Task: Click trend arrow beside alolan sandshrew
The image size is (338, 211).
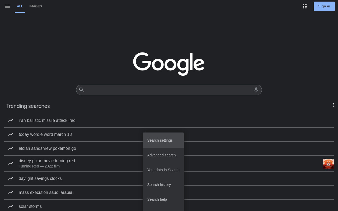Action: pyautogui.click(x=11, y=148)
